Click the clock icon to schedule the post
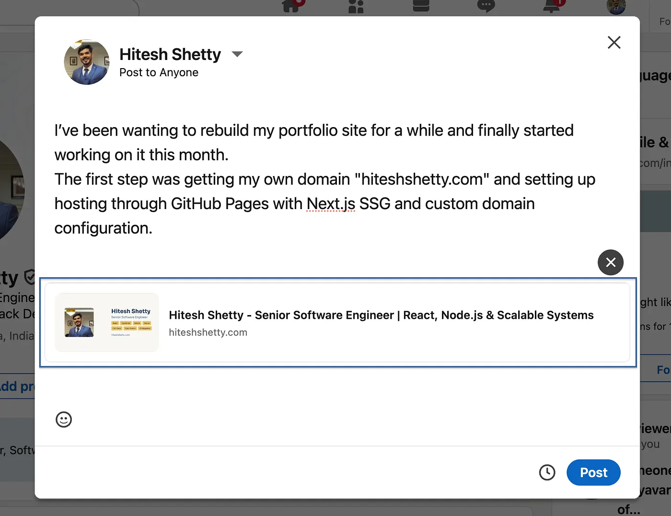The image size is (671, 516). pyautogui.click(x=547, y=472)
